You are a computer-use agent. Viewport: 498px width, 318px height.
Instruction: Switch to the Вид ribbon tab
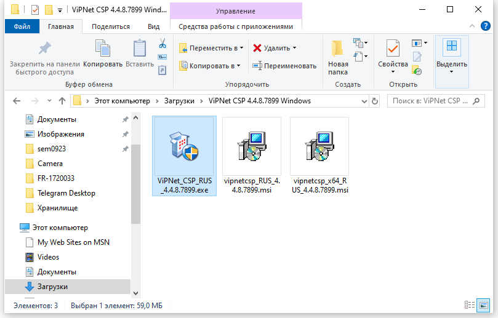click(x=153, y=26)
